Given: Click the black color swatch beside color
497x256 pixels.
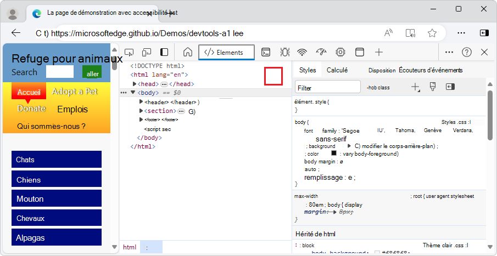Looking at the screenshot, I should pos(334,153).
